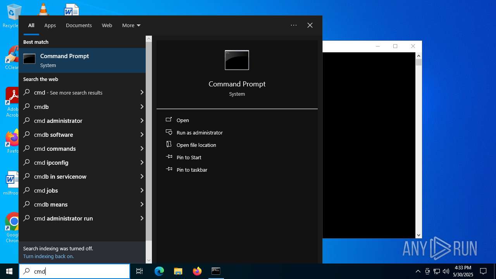This screenshot has height=279, width=496.
Task: Click the Windows Start button
Action: (9, 271)
